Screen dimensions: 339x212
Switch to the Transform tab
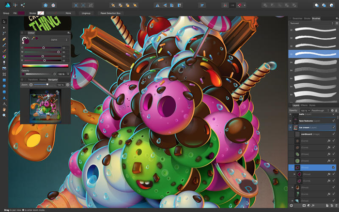[33, 80]
